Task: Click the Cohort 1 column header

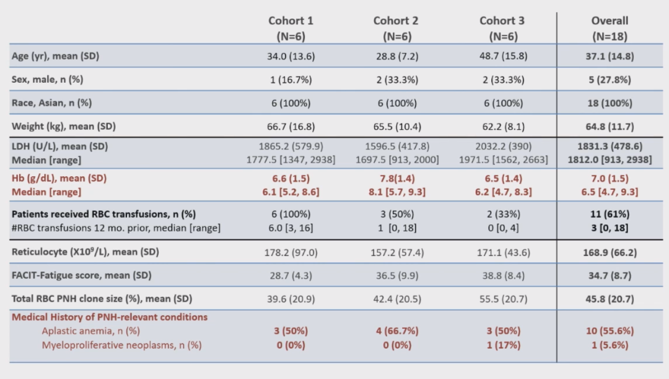Action: pos(291,28)
